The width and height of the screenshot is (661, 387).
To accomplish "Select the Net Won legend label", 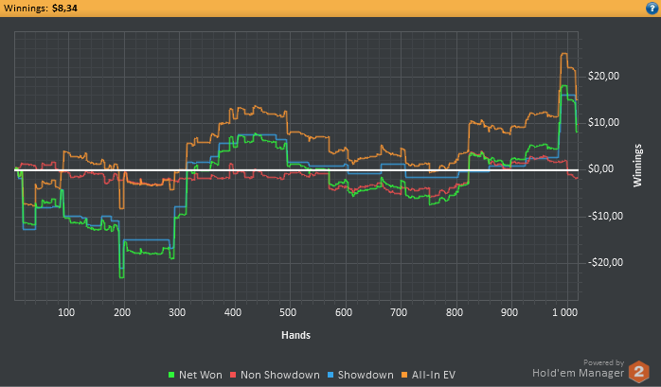I will click(x=200, y=375).
